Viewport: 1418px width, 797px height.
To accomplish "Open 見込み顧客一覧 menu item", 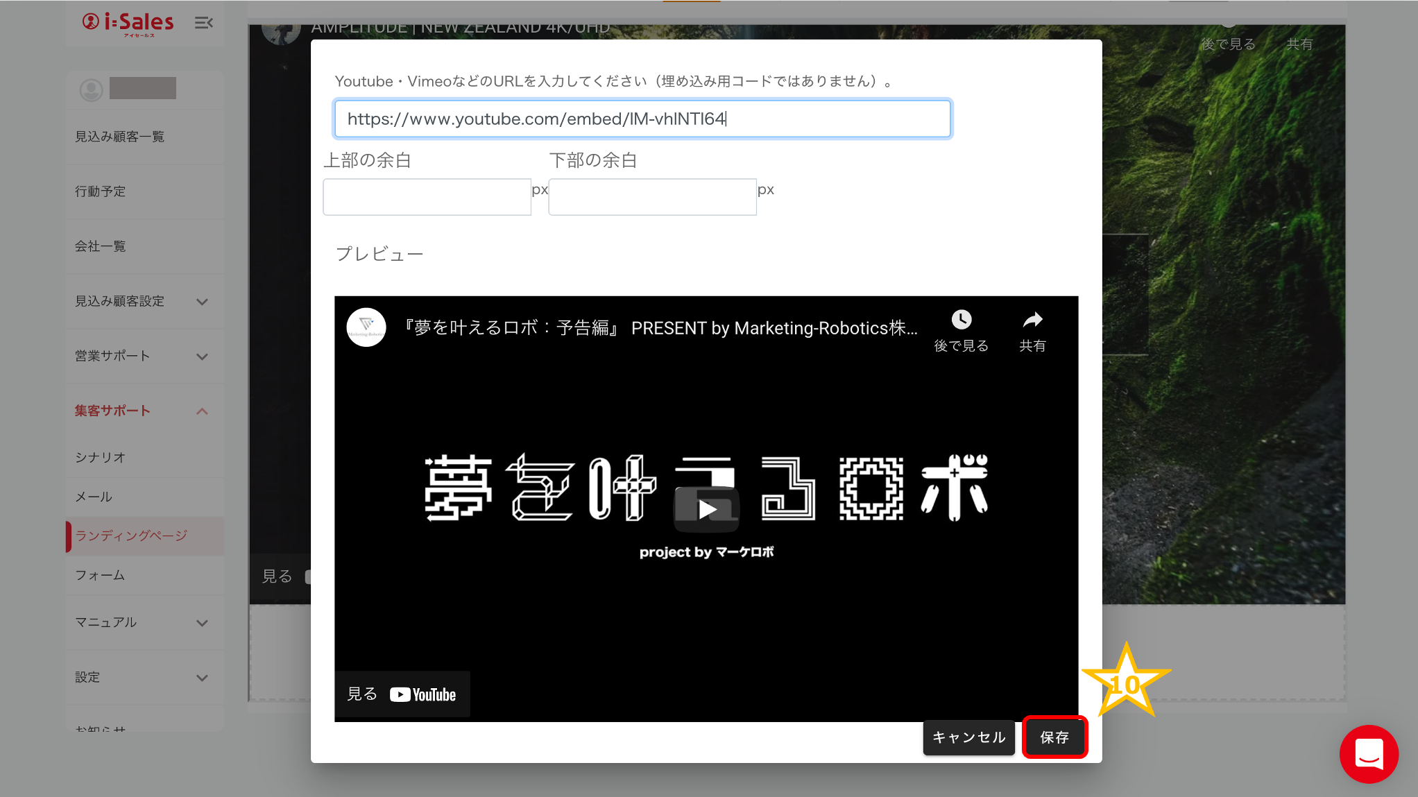I will (120, 137).
